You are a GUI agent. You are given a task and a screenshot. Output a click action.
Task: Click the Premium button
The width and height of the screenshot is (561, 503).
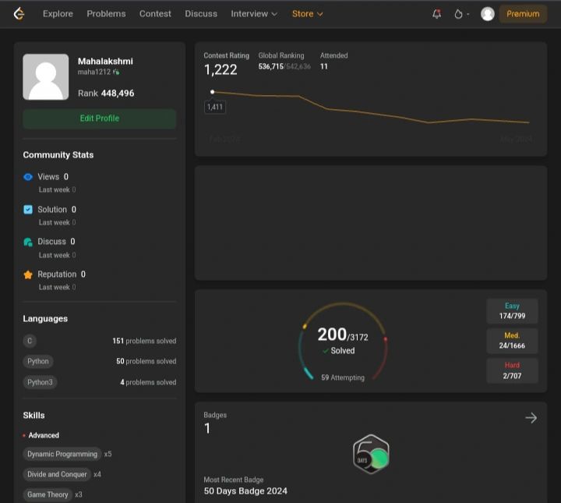523,14
